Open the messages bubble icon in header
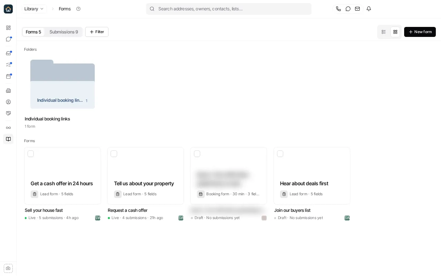 [x=348, y=9]
